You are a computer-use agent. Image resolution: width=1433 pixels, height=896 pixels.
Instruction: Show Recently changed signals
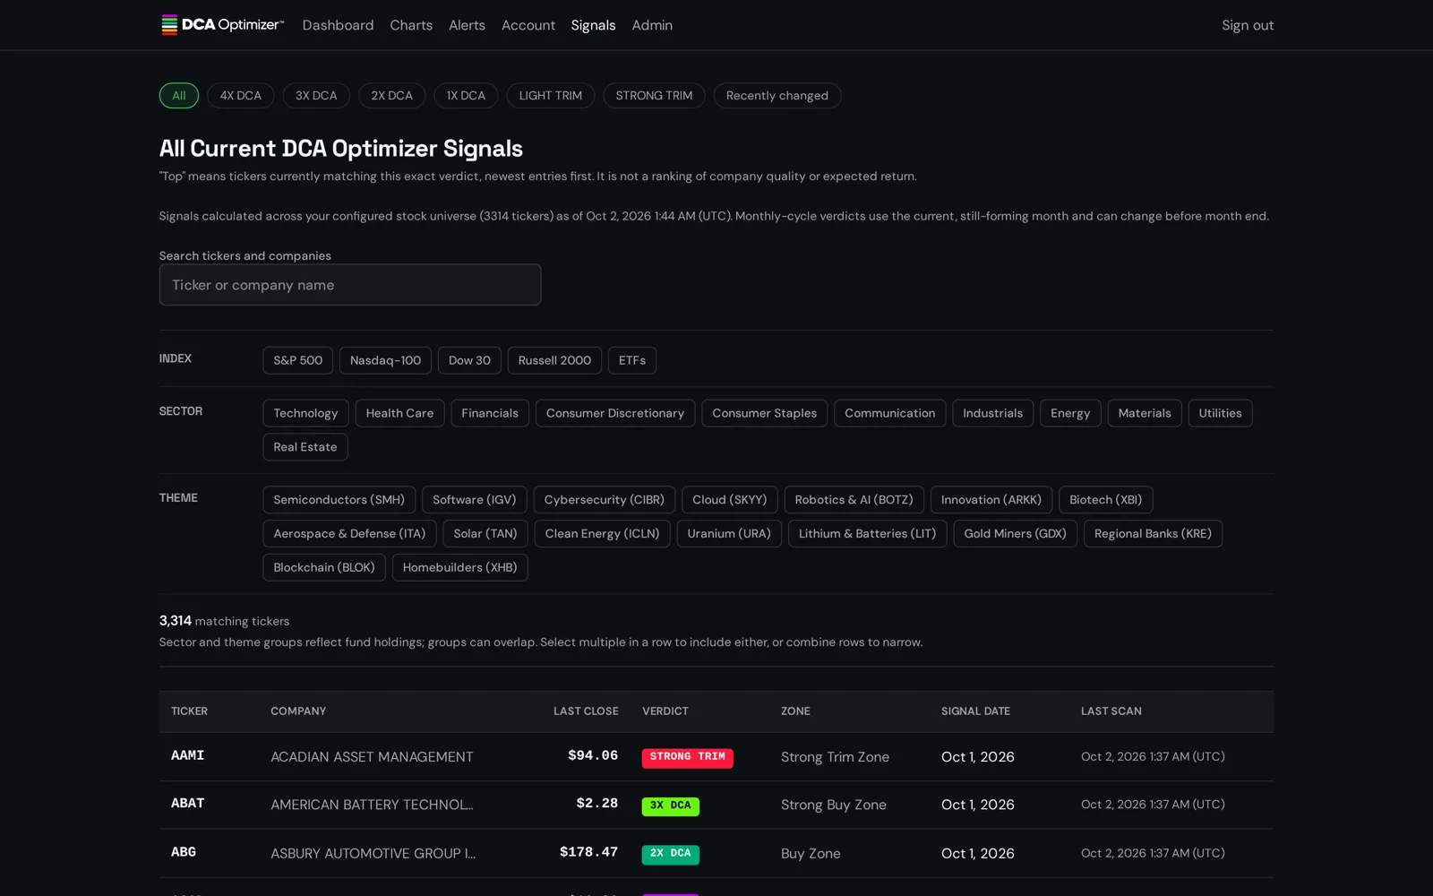777,96
